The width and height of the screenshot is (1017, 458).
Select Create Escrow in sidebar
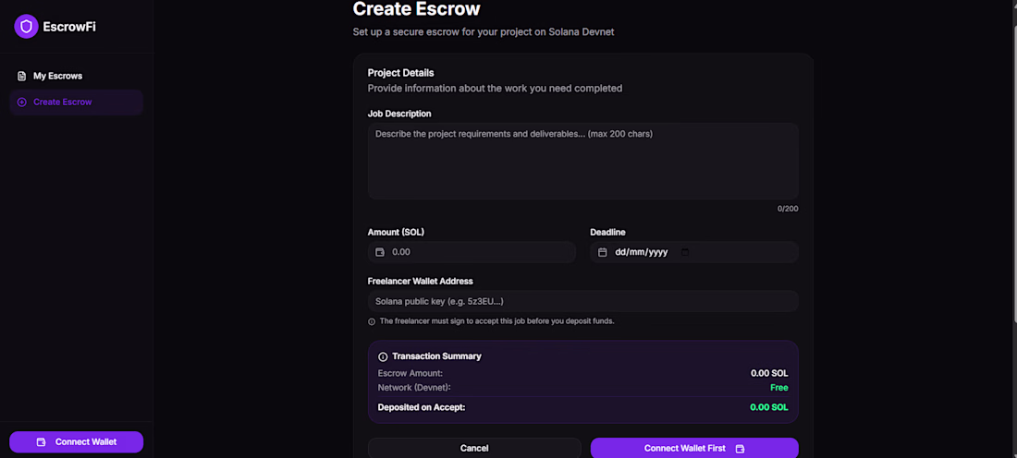(x=77, y=102)
